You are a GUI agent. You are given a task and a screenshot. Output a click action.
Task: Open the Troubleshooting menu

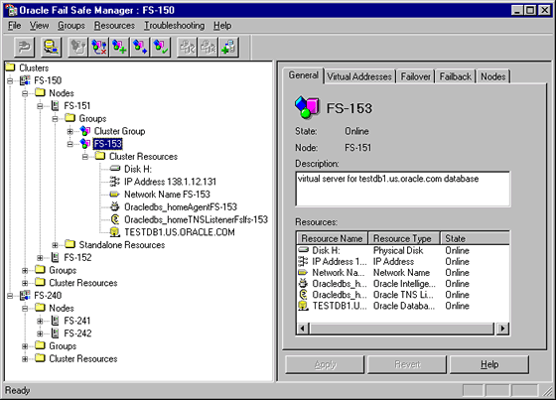coord(174,26)
